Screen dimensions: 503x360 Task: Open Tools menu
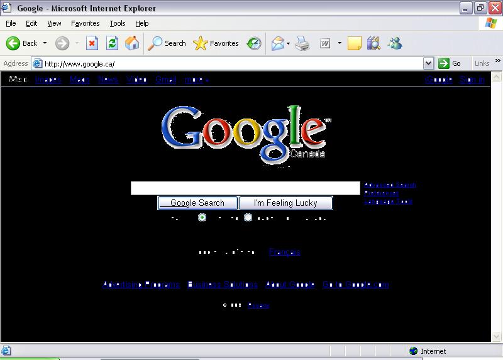(118, 23)
